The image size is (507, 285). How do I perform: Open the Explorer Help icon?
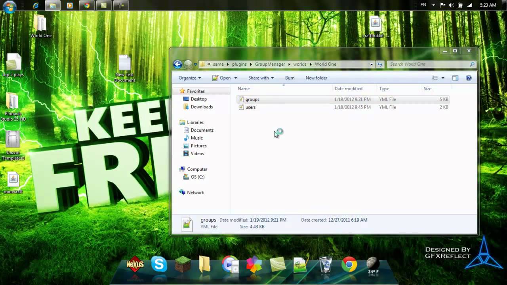coord(469,78)
